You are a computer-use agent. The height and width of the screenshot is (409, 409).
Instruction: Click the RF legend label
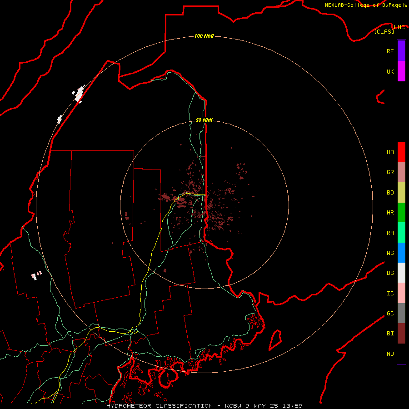tap(390, 51)
